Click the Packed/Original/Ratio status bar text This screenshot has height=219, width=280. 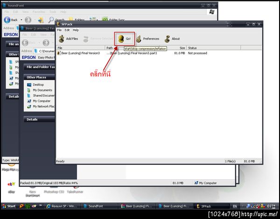(x=49, y=183)
